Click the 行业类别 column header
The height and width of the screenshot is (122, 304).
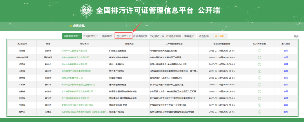[x=129, y=44]
